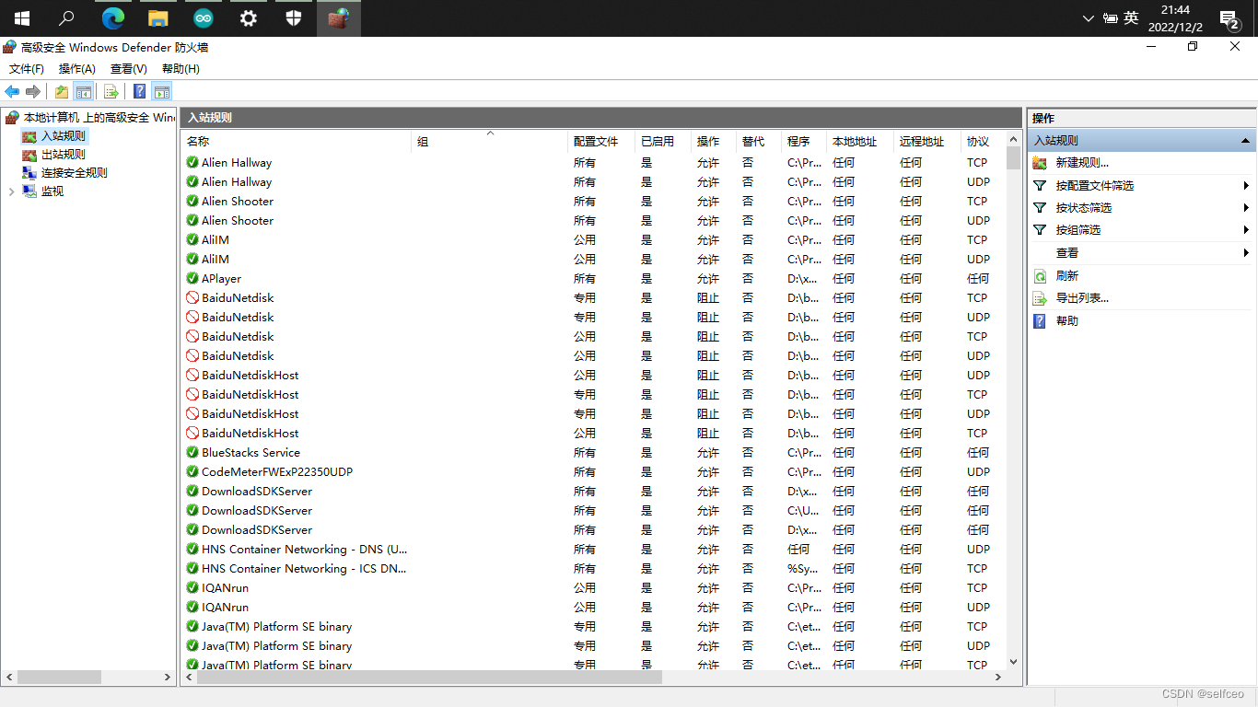Click the forward navigation arrow in toolbar
1258x707 pixels.
pyautogui.click(x=33, y=91)
